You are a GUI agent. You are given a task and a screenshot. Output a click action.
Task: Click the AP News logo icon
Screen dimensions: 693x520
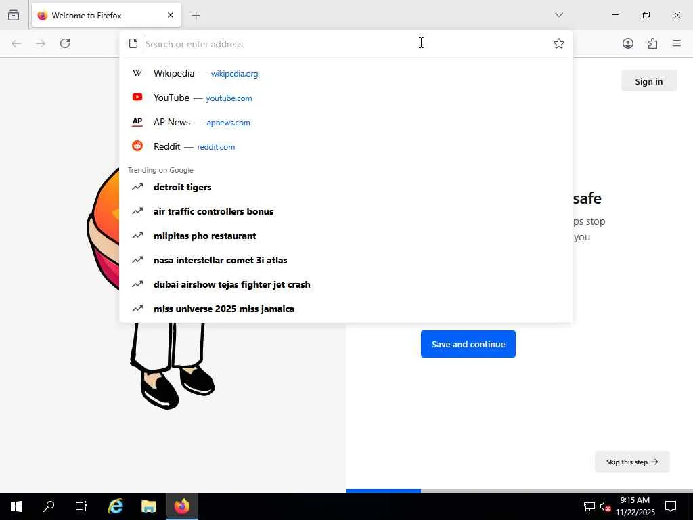pos(137,122)
